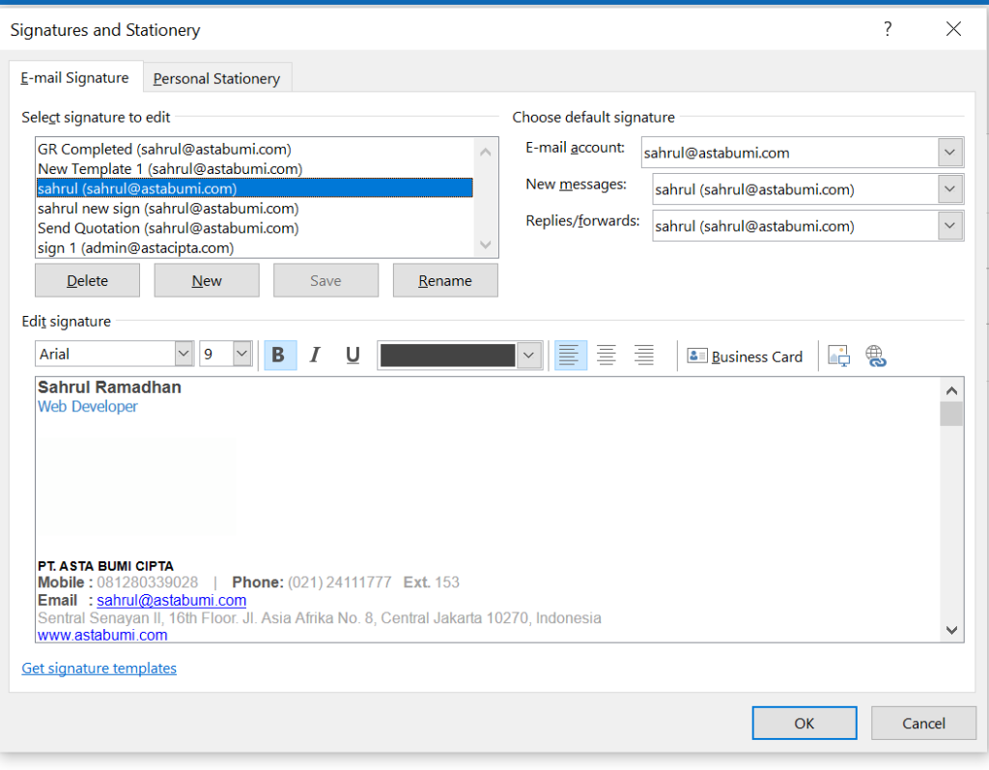Select the E-mail Signature tab
Image resolution: width=989 pixels, height=770 pixels.
75,78
